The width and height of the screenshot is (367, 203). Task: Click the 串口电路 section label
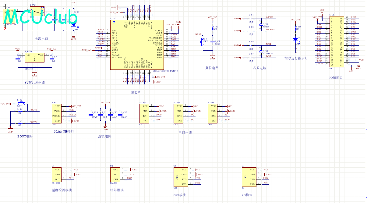point(185,132)
